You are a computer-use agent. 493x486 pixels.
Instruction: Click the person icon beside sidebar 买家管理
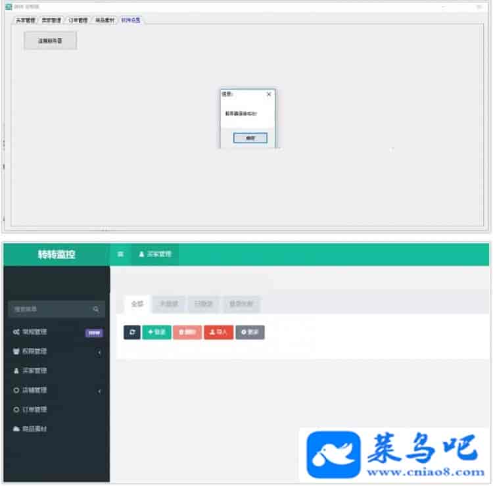point(16,371)
